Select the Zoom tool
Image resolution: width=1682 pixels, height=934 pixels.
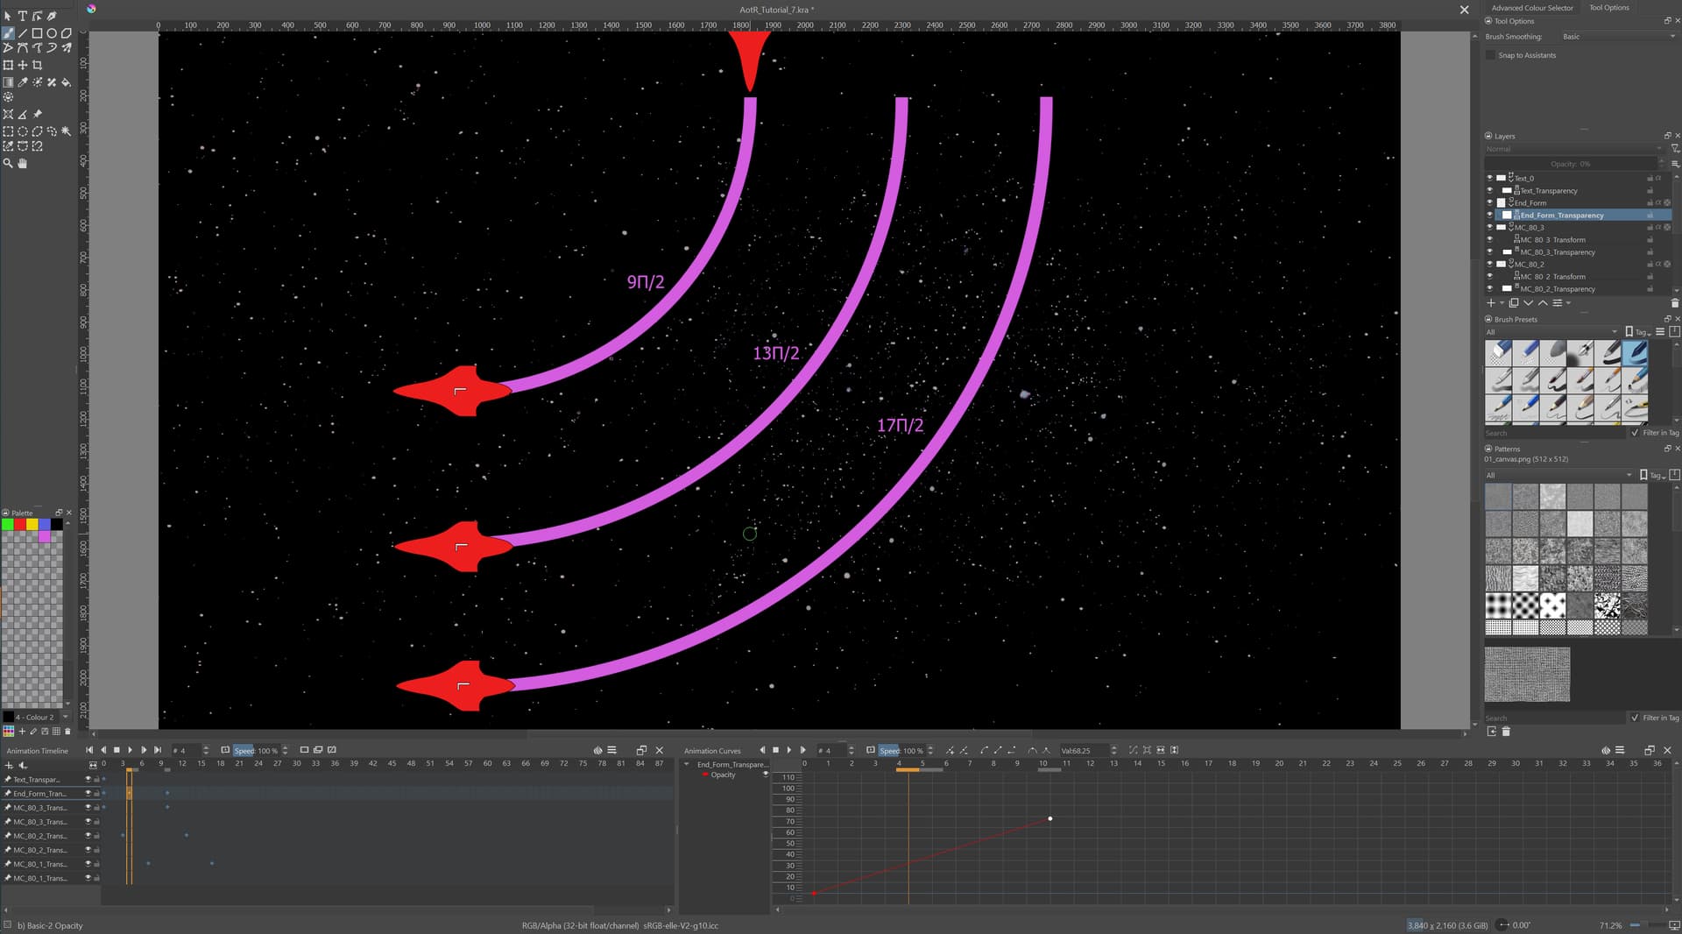point(8,163)
